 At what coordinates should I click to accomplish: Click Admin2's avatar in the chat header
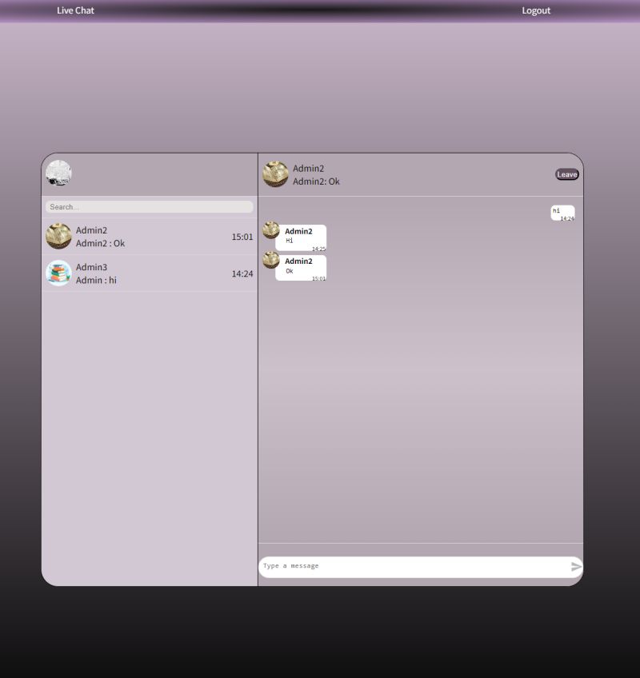[275, 173]
